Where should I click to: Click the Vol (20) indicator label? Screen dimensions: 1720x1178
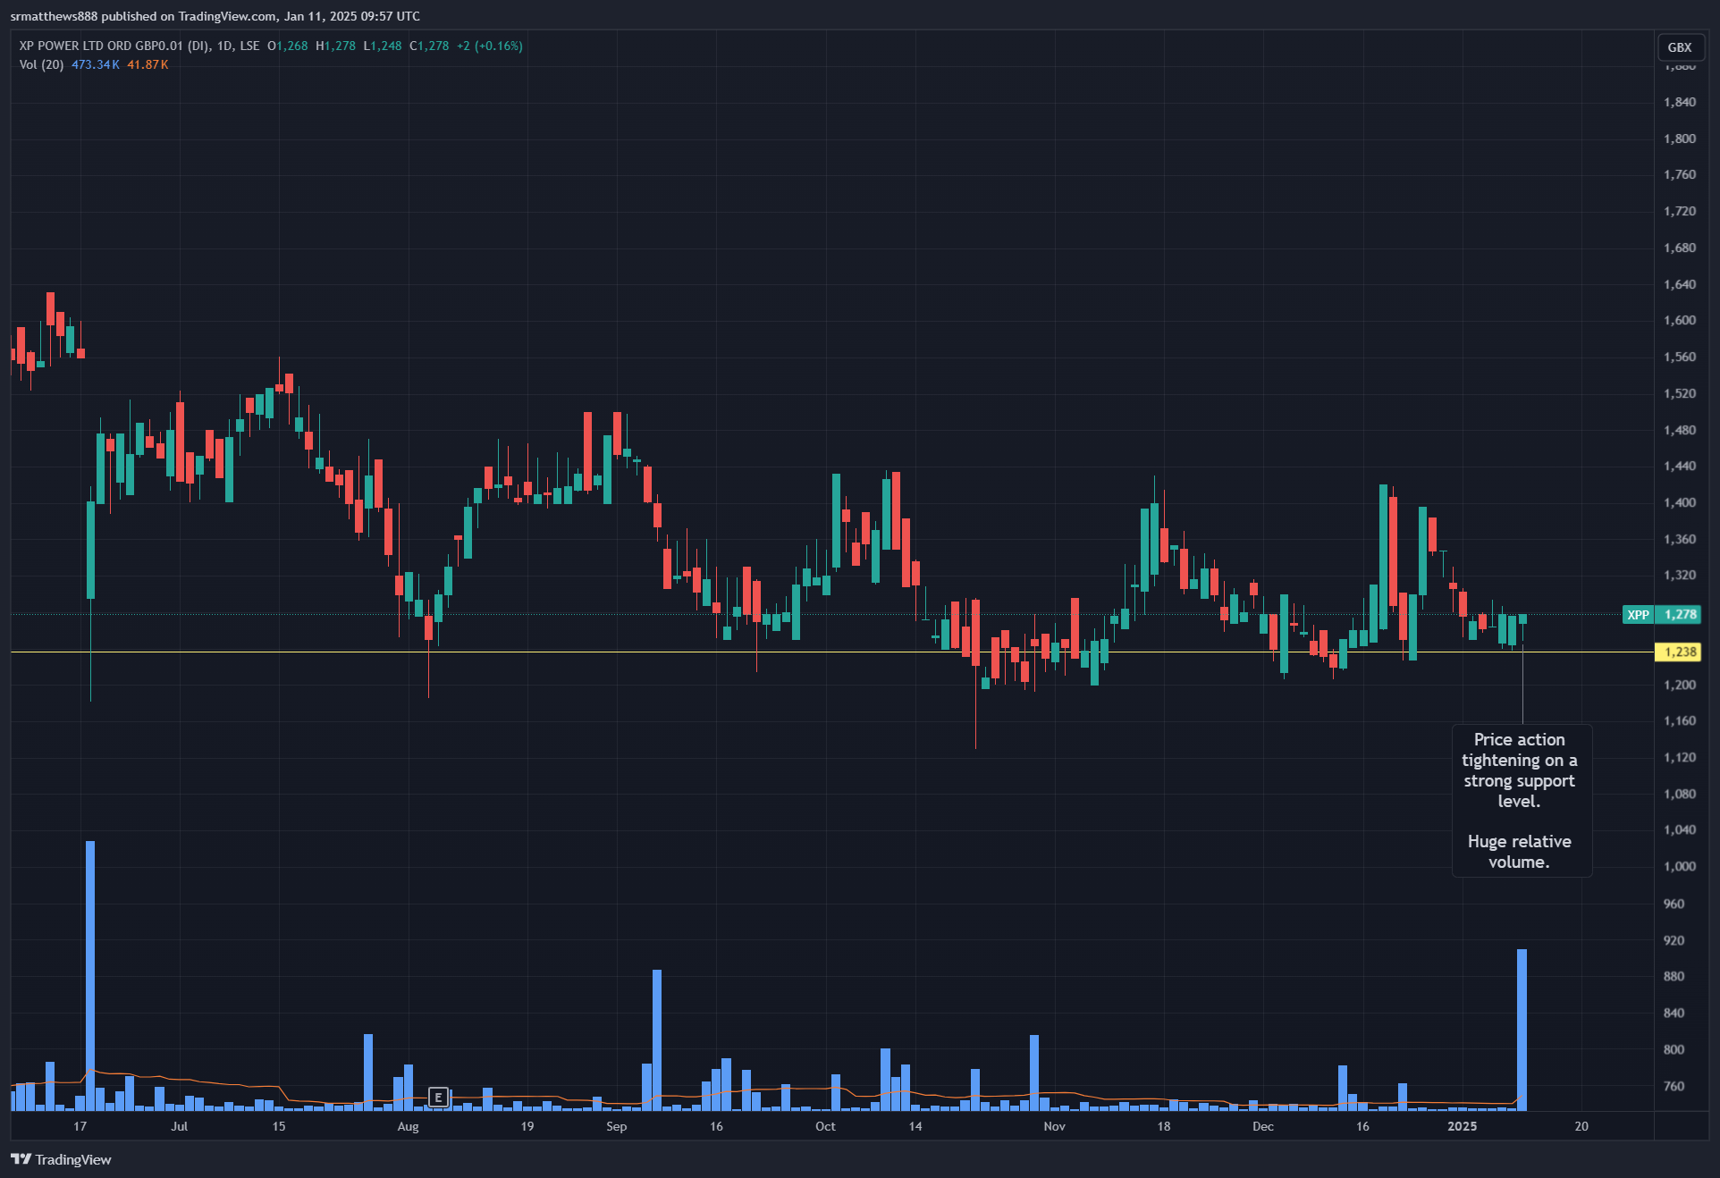pyautogui.click(x=41, y=64)
